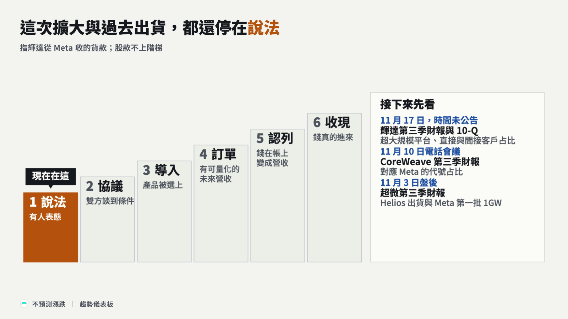The width and height of the screenshot is (568, 319).
Task: Click the '3 導入' step heading
Action: coord(161,170)
